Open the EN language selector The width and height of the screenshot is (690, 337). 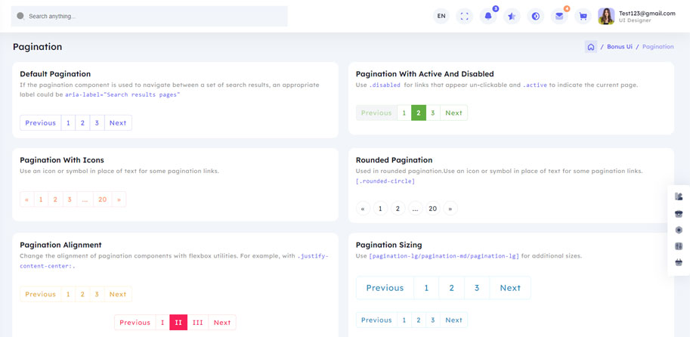click(441, 17)
